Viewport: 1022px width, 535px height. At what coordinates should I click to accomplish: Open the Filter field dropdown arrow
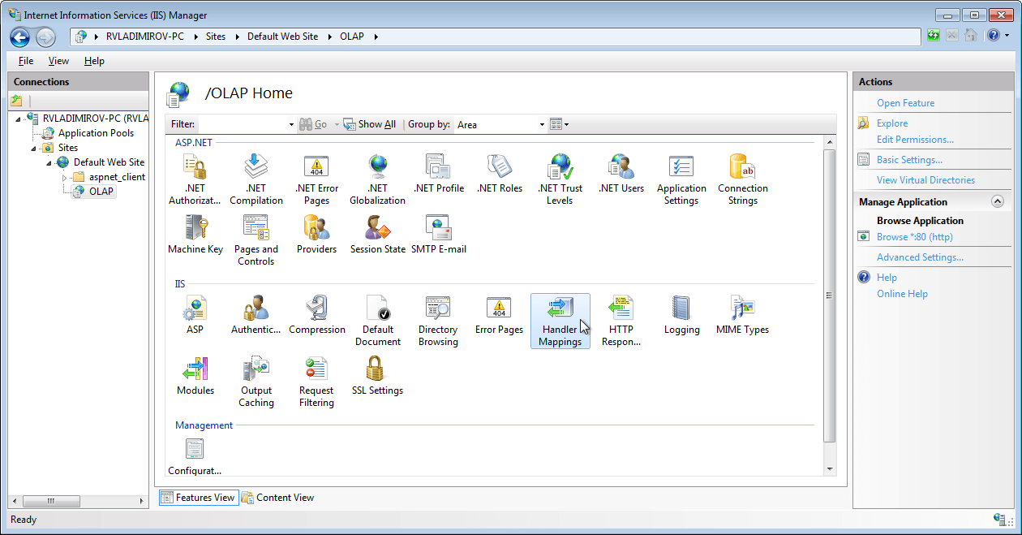(290, 124)
